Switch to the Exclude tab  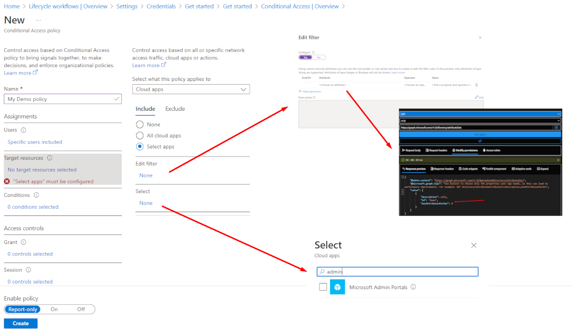coord(175,109)
